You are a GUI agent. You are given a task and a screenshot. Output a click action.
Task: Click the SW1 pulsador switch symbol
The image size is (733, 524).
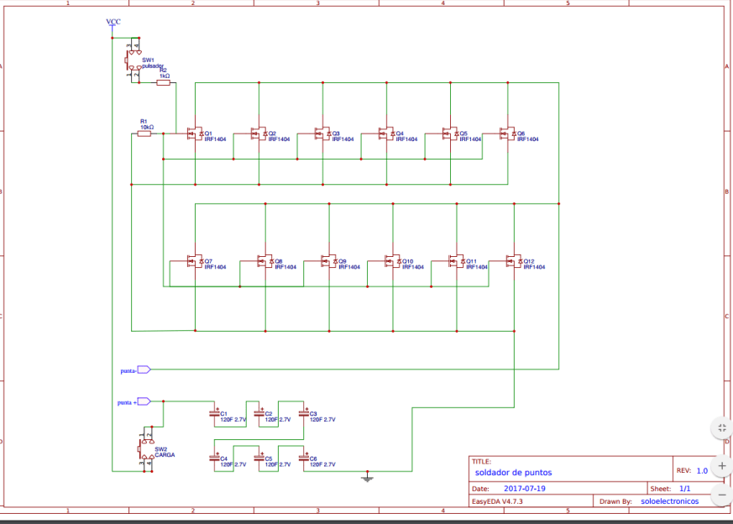134,64
